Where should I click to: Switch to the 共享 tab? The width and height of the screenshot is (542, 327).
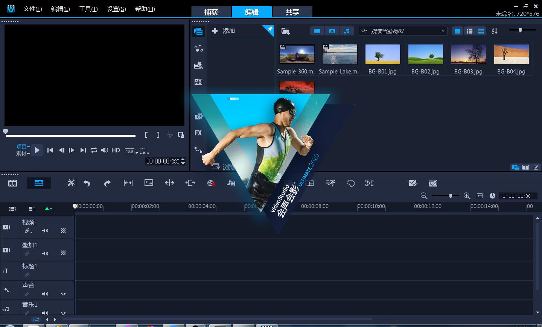pyautogui.click(x=292, y=12)
